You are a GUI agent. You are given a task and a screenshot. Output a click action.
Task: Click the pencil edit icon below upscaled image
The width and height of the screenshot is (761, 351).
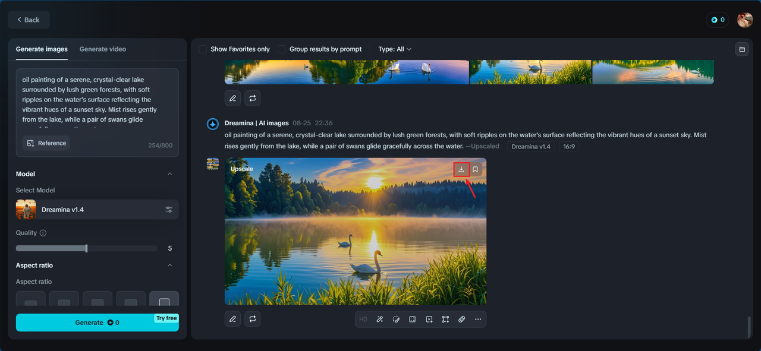pyautogui.click(x=232, y=319)
